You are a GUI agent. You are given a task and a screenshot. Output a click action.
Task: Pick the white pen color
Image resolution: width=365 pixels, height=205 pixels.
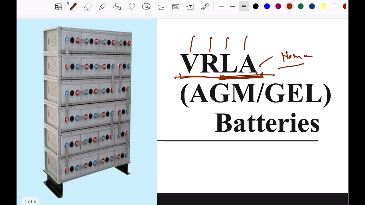[334, 6]
